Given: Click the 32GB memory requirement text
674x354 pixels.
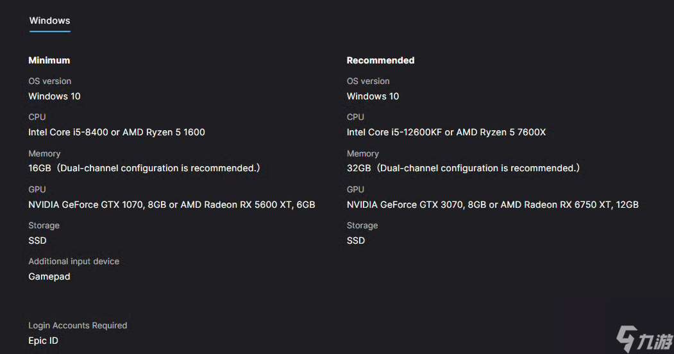Looking at the screenshot, I should 463,168.
